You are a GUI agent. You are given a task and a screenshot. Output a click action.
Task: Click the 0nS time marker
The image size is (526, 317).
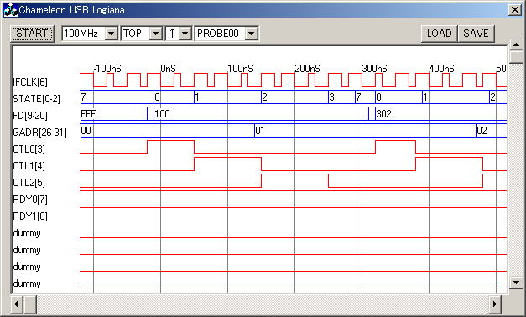[x=168, y=69]
